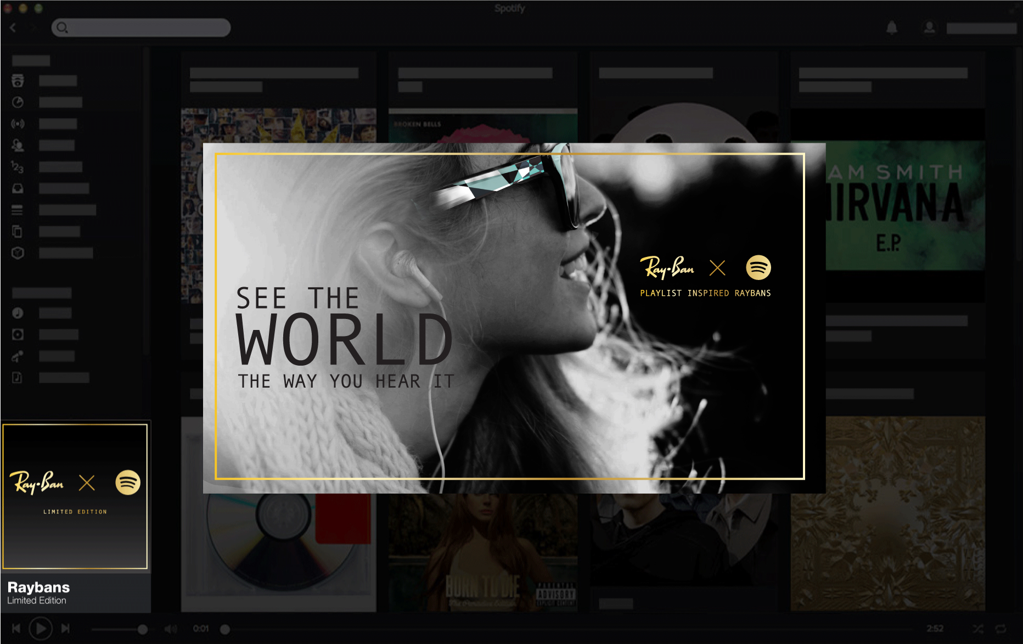This screenshot has height=644, width=1023.
Task: Open the Yeezus CD album cover
Action: click(279, 552)
